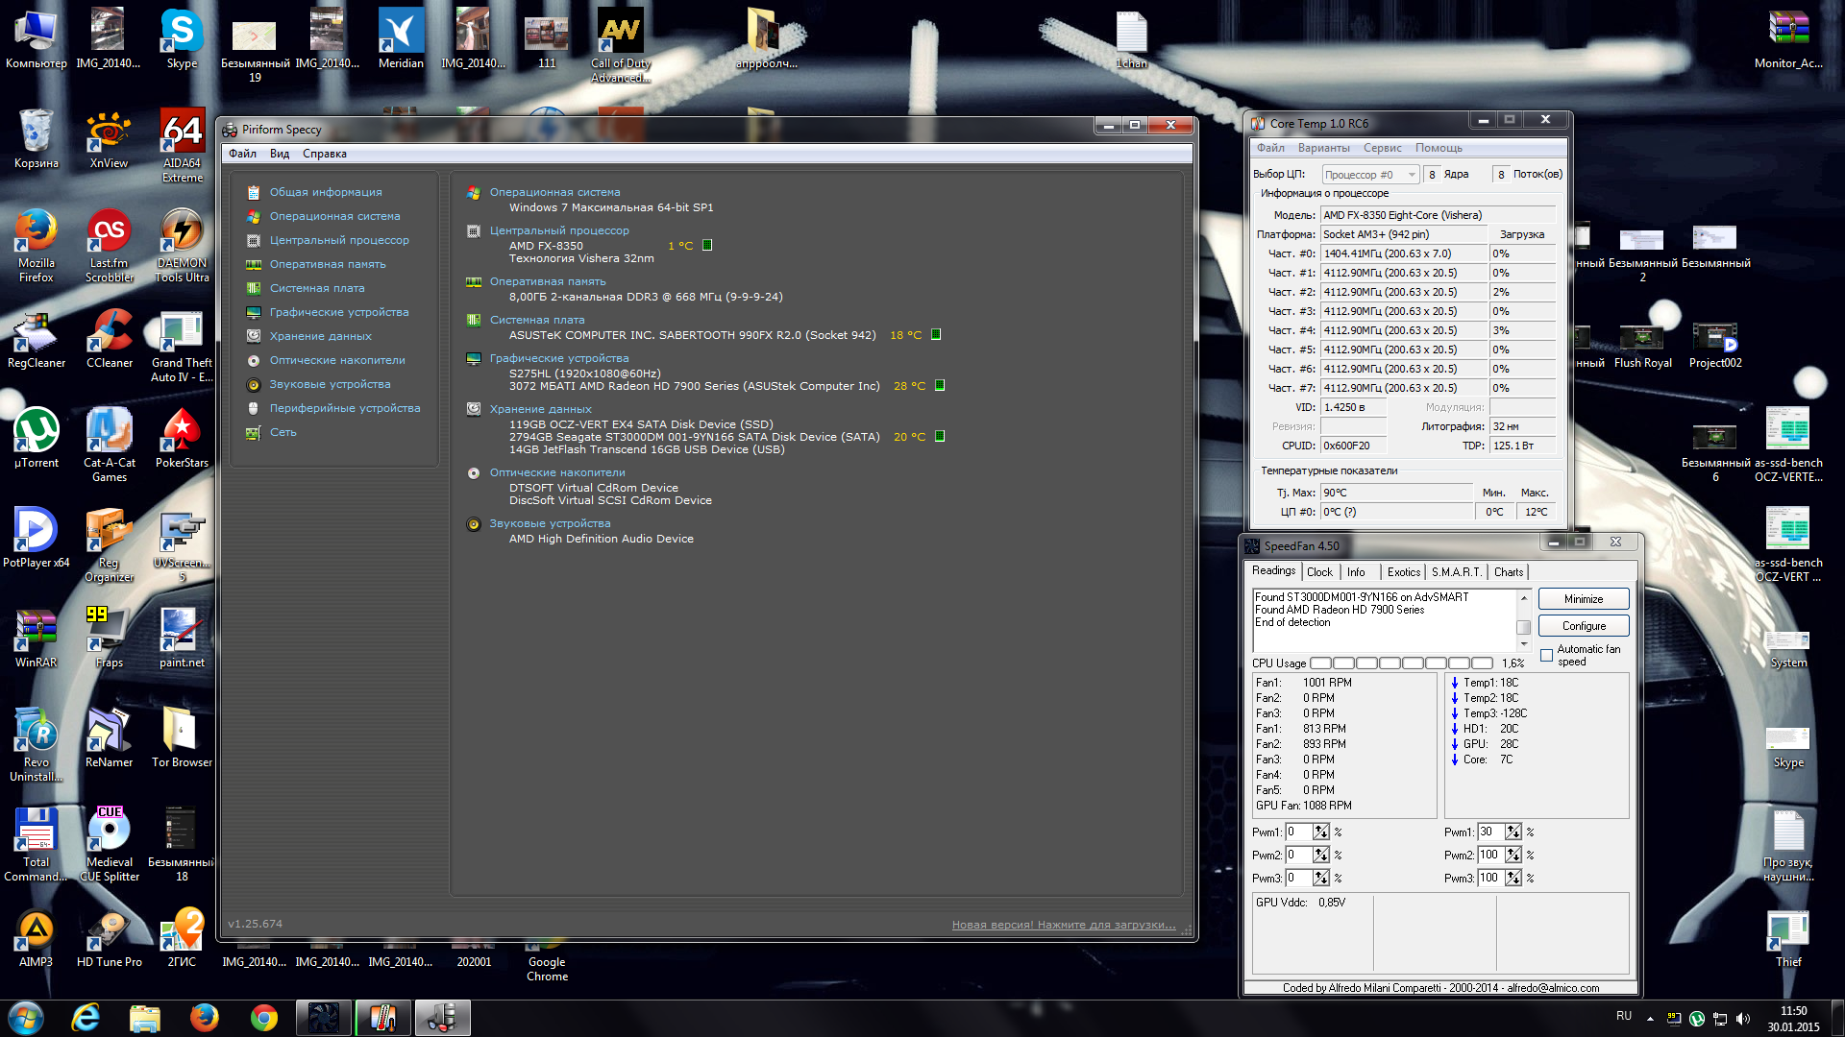
Task: Open the Операционная система heading link in summary
Action: pyautogui.click(x=554, y=192)
